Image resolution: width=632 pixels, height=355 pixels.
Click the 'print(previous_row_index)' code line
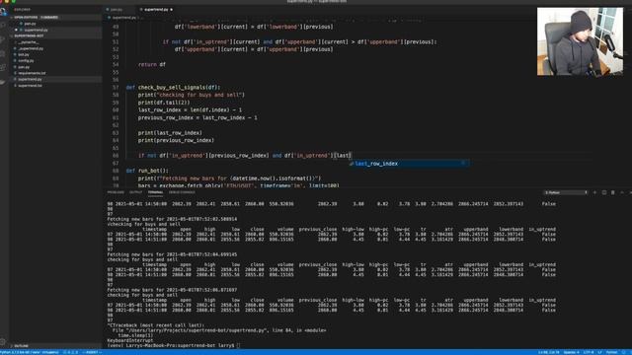point(176,140)
